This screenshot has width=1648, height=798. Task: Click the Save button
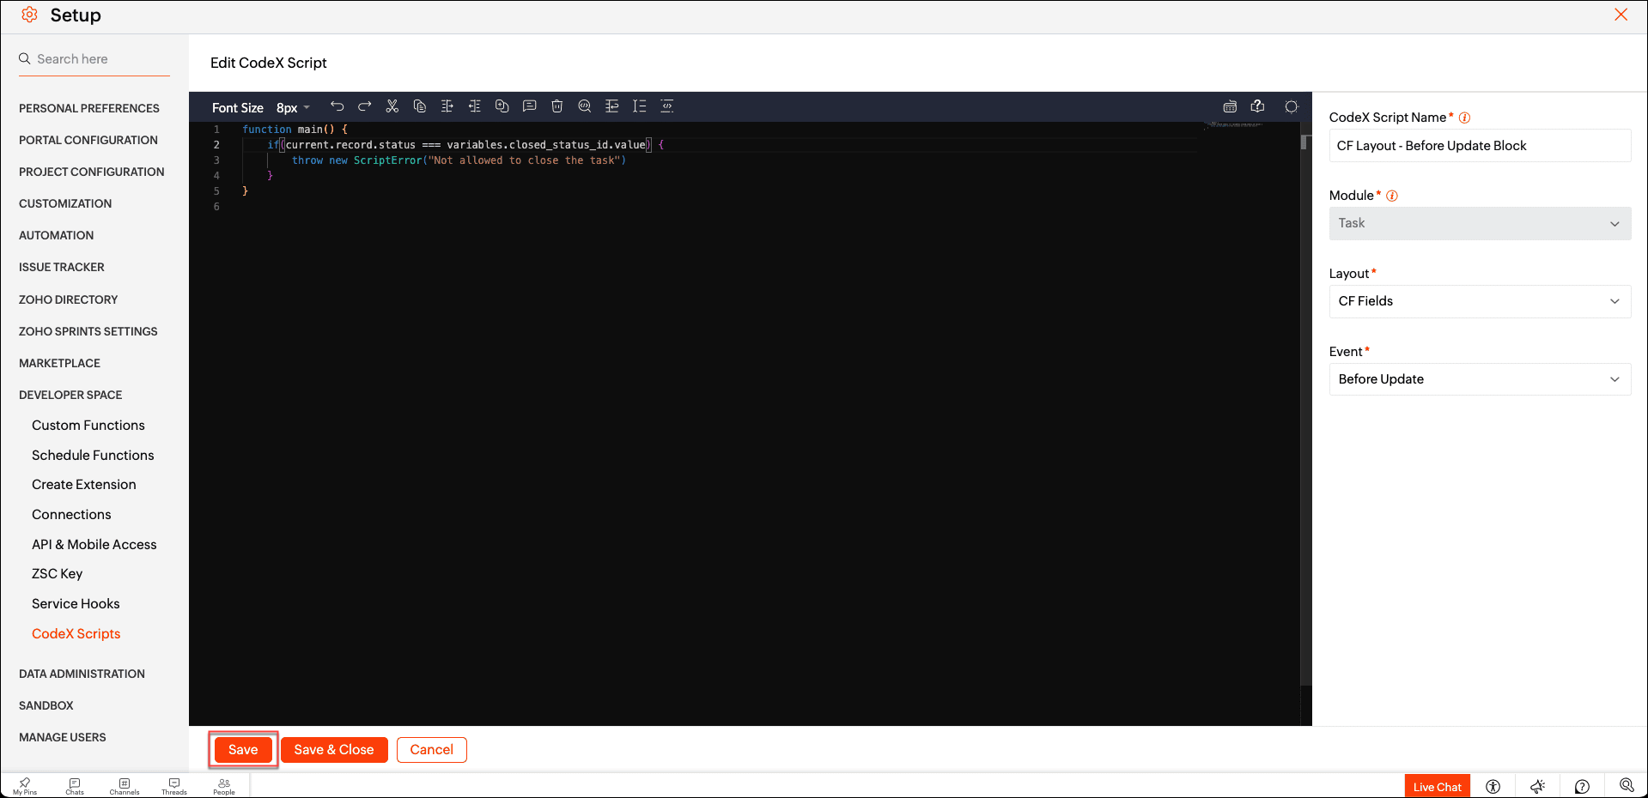(243, 750)
